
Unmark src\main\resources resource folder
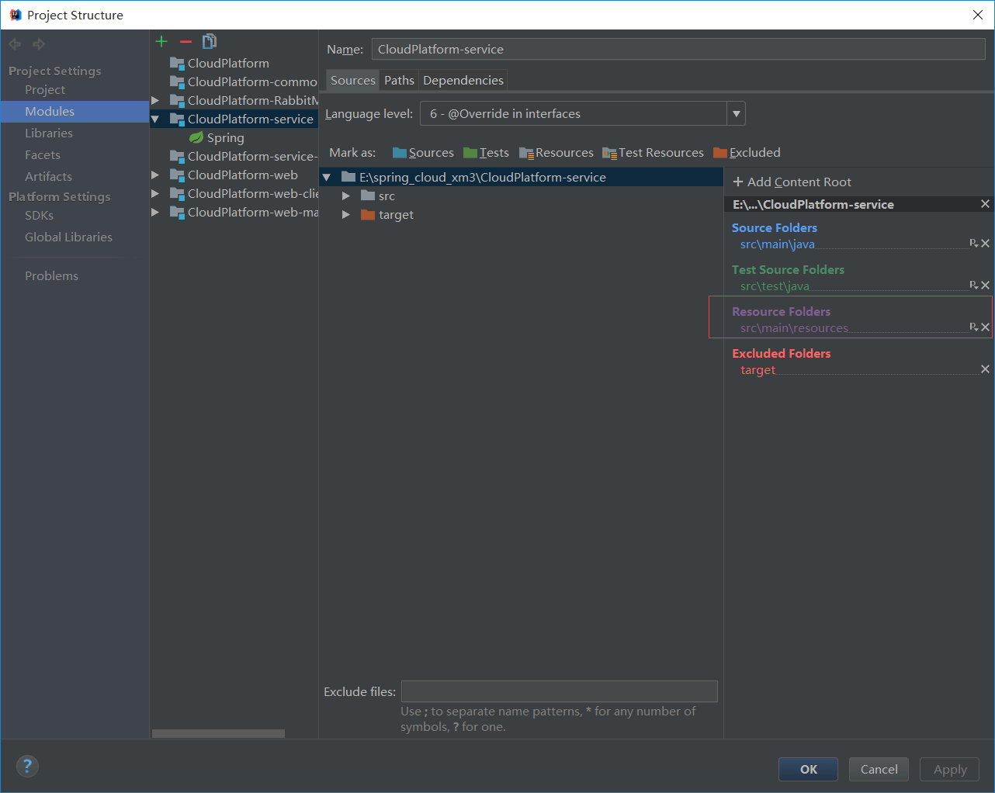pyautogui.click(x=985, y=327)
